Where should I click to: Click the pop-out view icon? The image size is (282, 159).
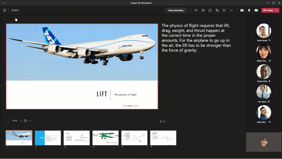pyautogui.click(x=224, y=10)
